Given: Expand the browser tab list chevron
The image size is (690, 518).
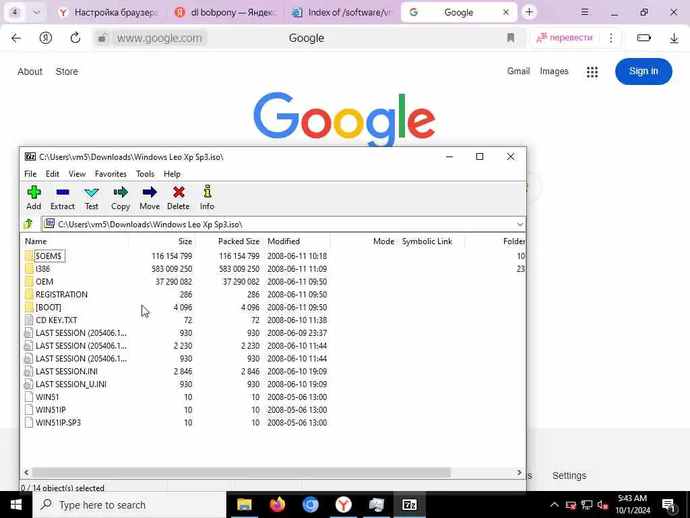Looking at the screenshot, I should [36, 12].
